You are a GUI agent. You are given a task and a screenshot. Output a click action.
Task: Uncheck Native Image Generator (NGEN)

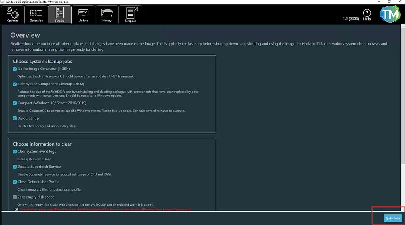pos(15,69)
